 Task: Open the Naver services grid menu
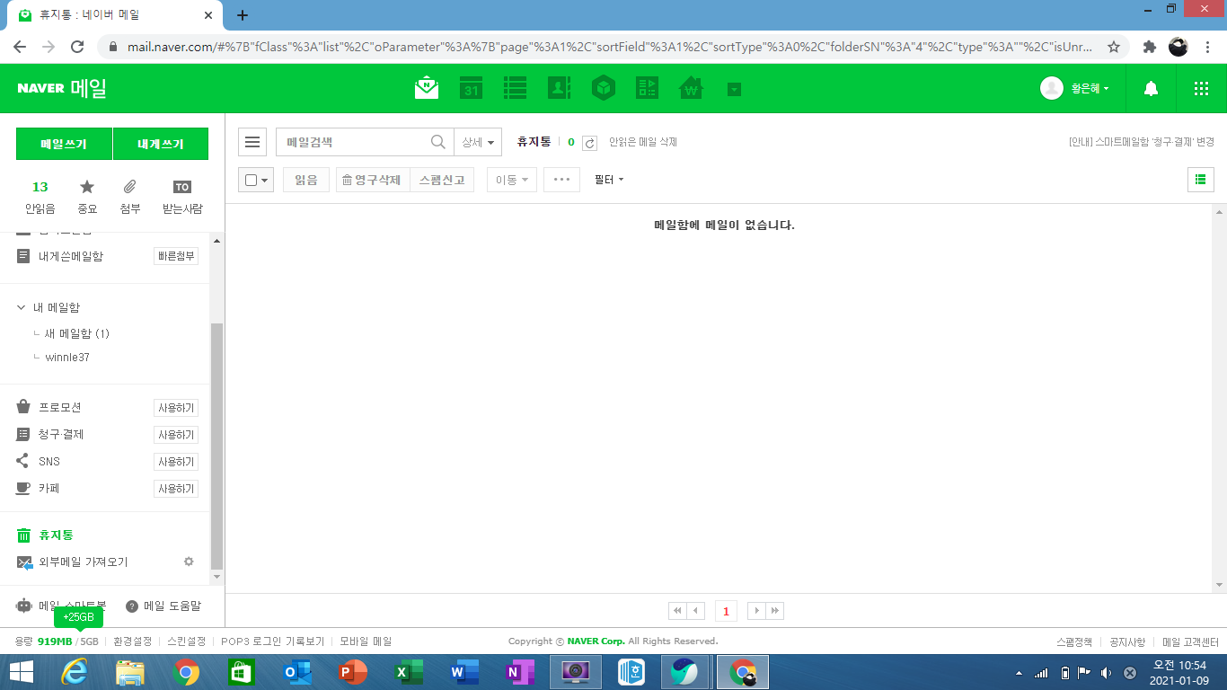pyautogui.click(x=1201, y=88)
